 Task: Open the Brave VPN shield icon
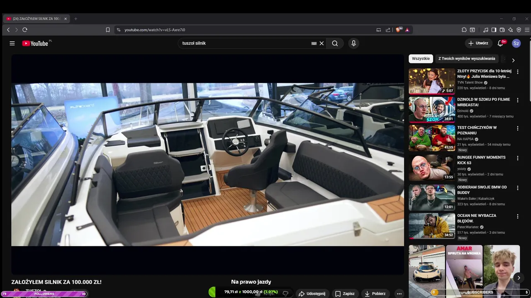(x=519, y=30)
